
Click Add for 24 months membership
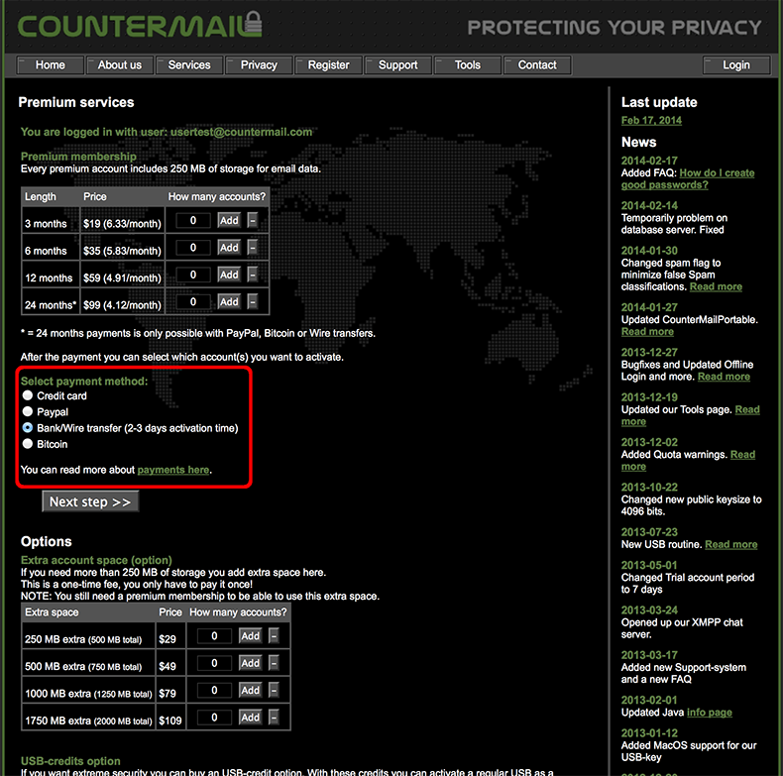coord(229,301)
